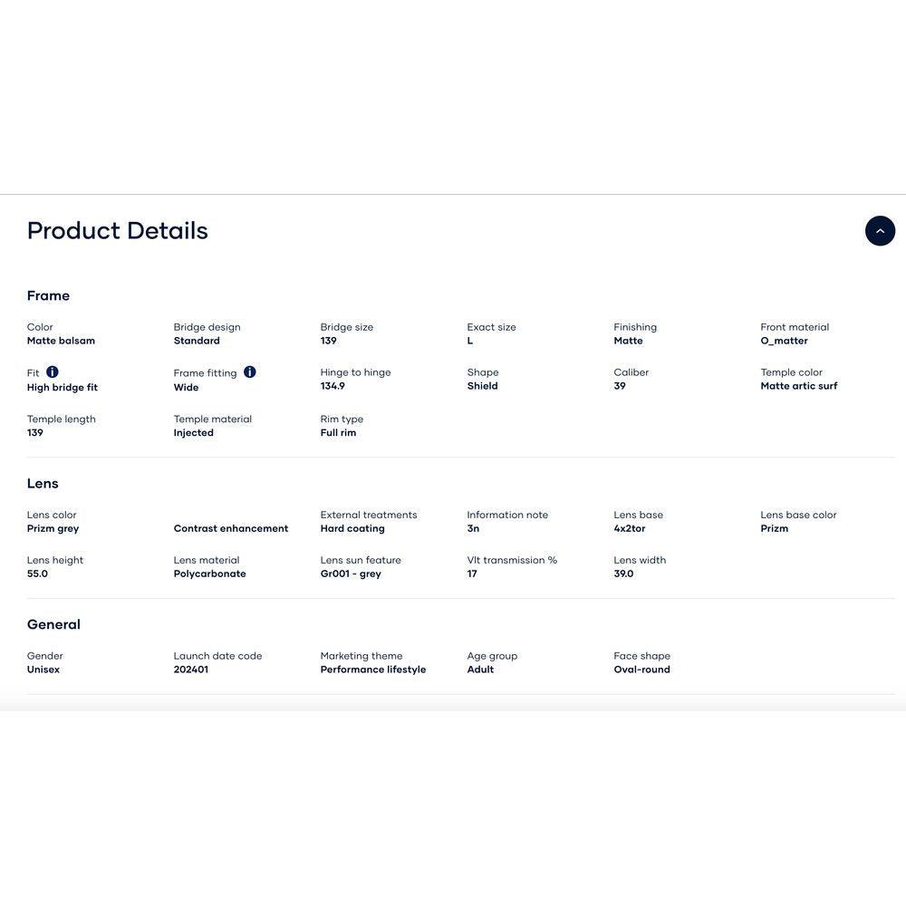This screenshot has width=906, height=906.
Task: Click the Contrast enhancement text
Action: point(231,529)
